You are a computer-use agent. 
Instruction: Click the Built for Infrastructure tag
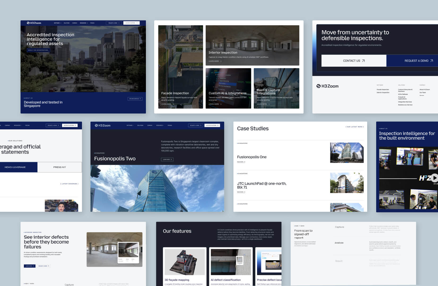(38, 50)
